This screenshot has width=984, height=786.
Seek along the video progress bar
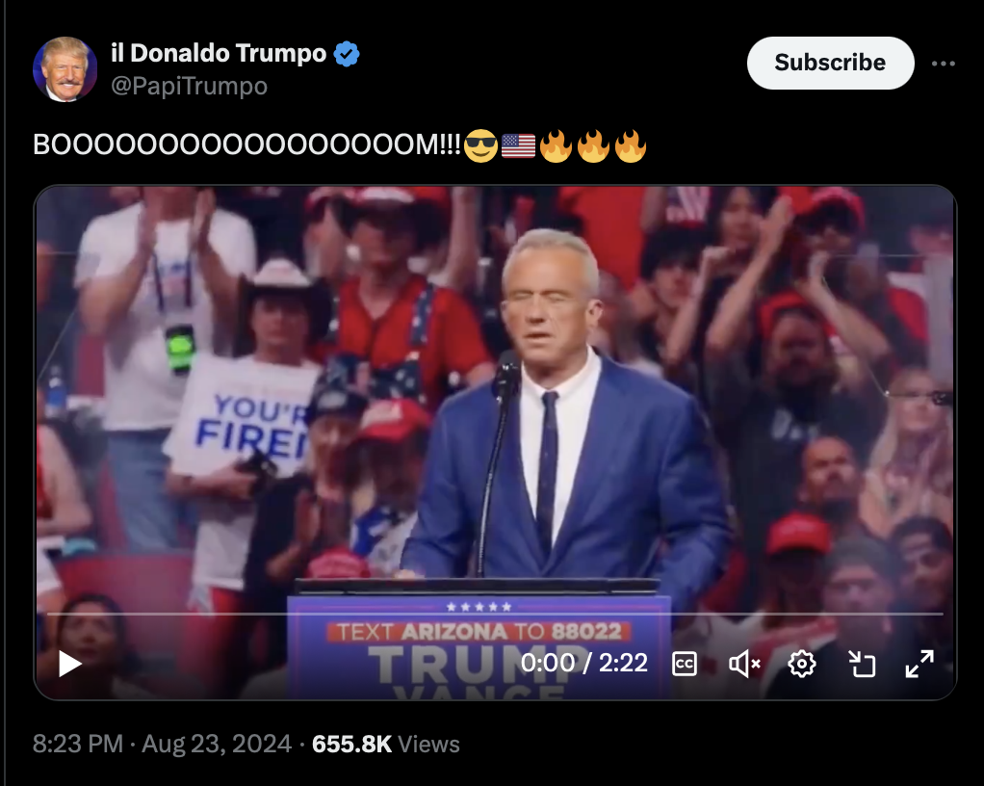(495, 614)
